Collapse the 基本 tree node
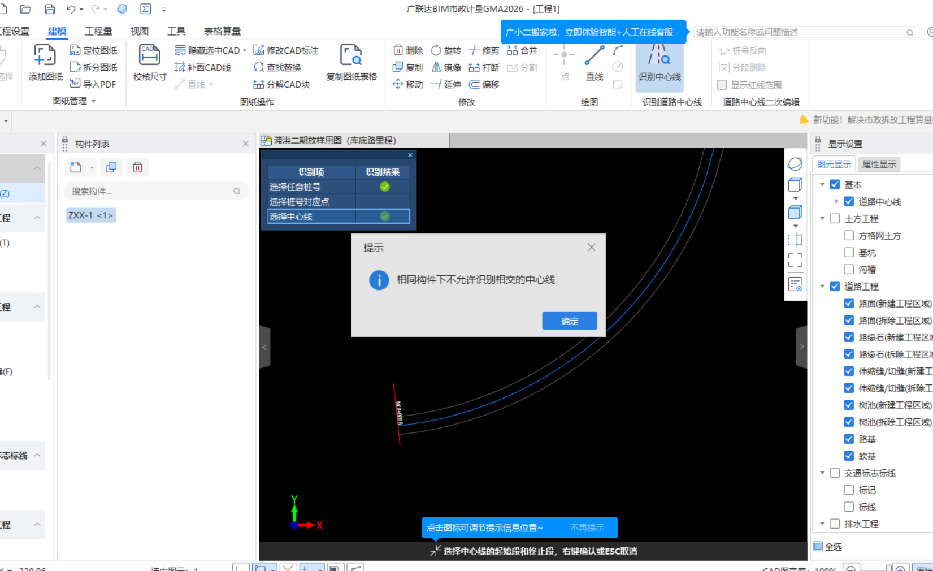Image resolution: width=933 pixels, height=571 pixels. (x=822, y=185)
